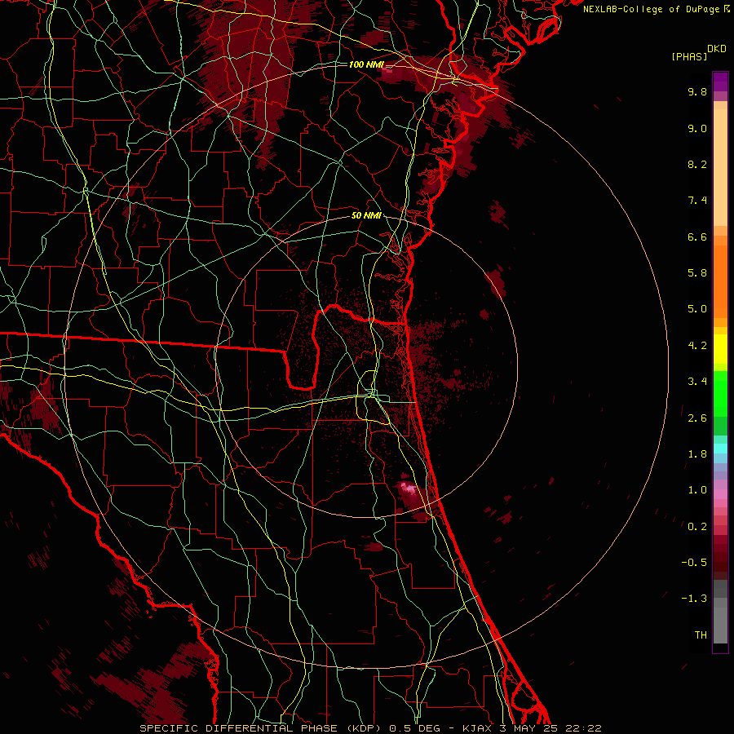
Task: Click the 7.4 legend value
Action: pyautogui.click(x=697, y=201)
